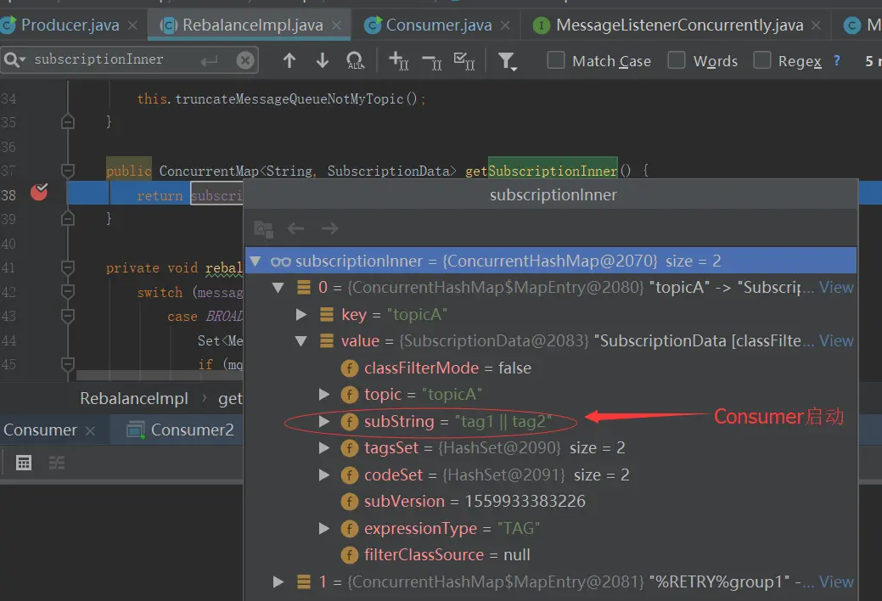The height and width of the screenshot is (601, 882).
Task: Click the field icon of subVersion
Action: click(x=349, y=502)
